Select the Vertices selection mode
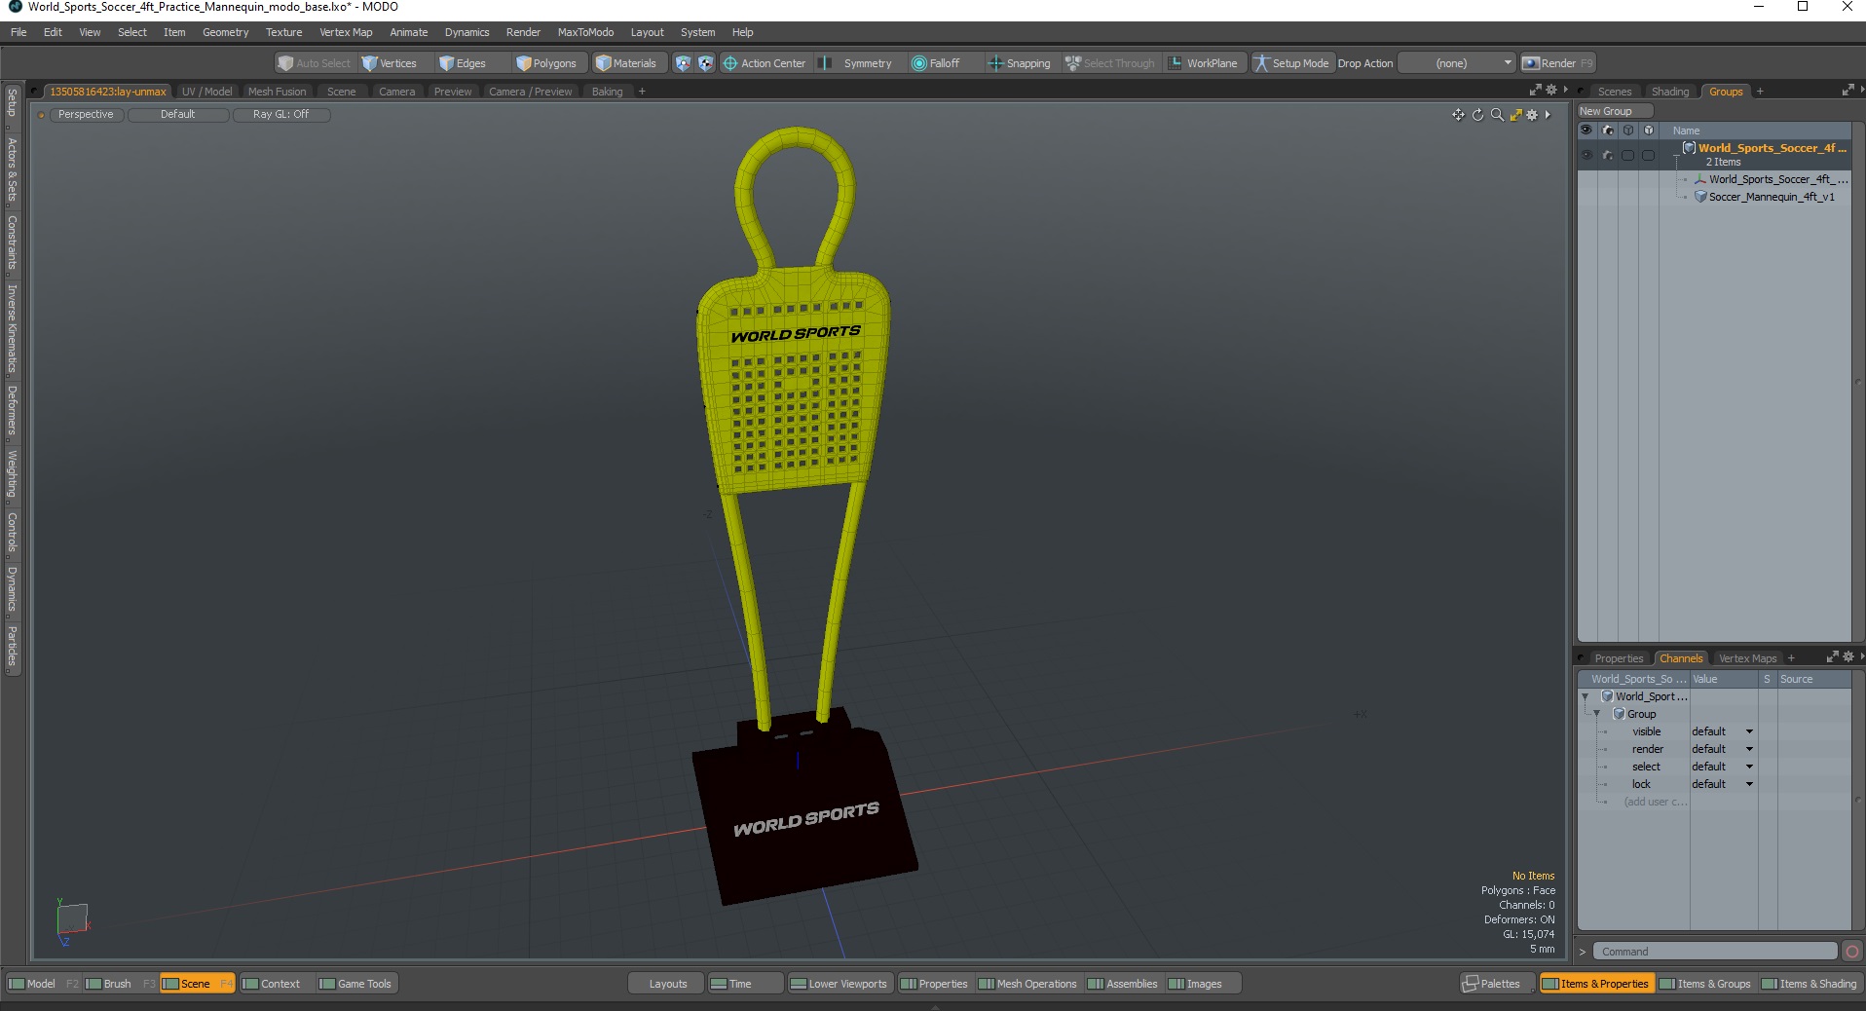Screen dimensions: 1866x1011 [390, 63]
